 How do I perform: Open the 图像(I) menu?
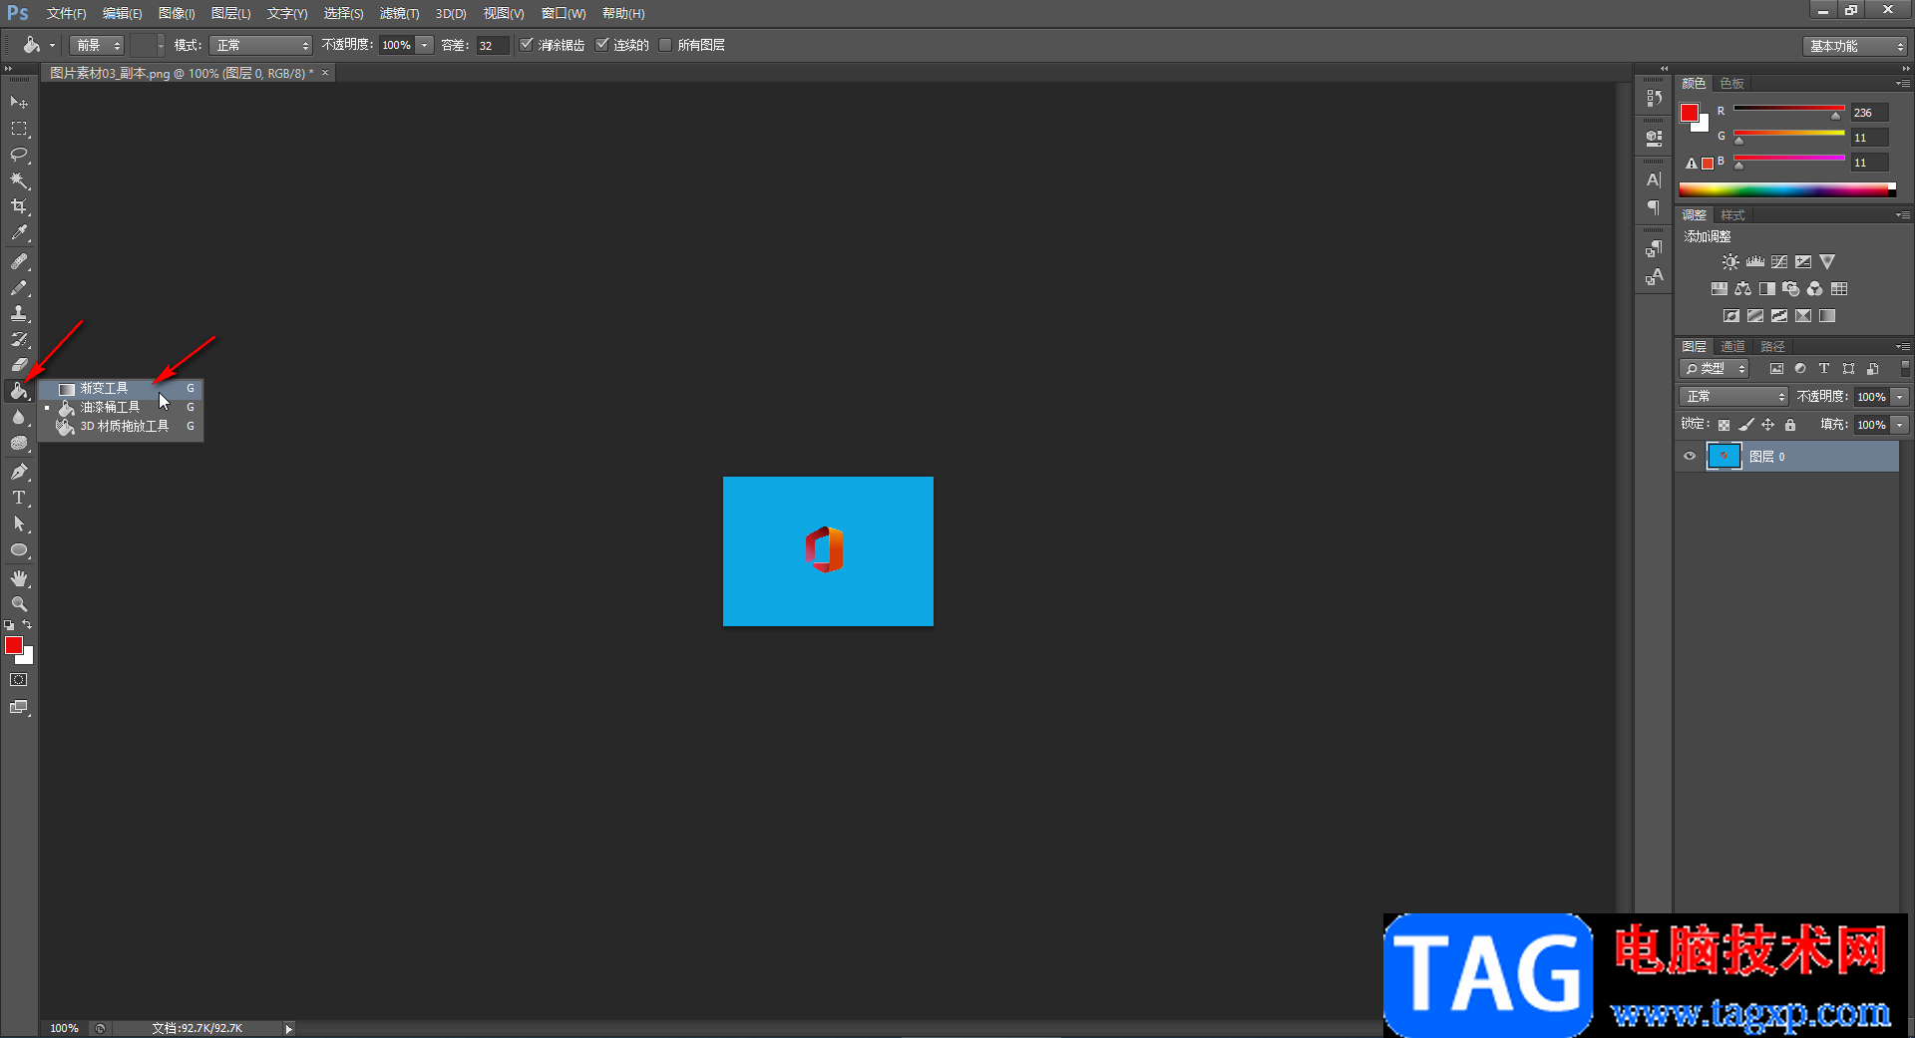click(177, 13)
